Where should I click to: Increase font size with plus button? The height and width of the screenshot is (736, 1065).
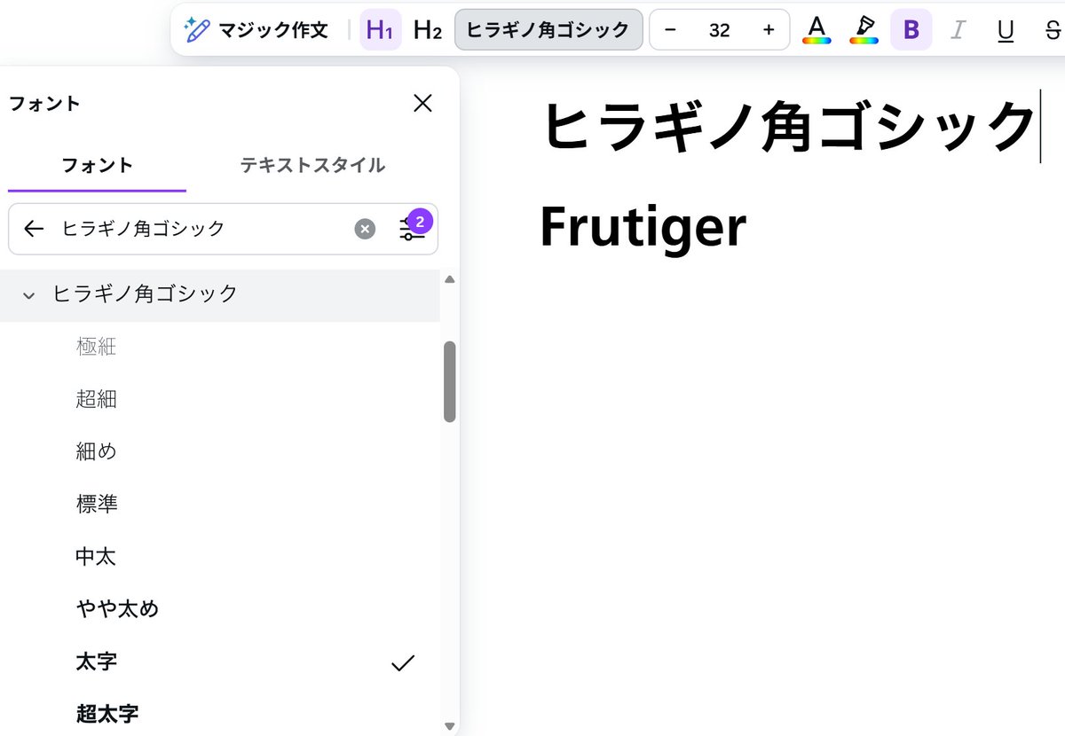click(x=769, y=30)
